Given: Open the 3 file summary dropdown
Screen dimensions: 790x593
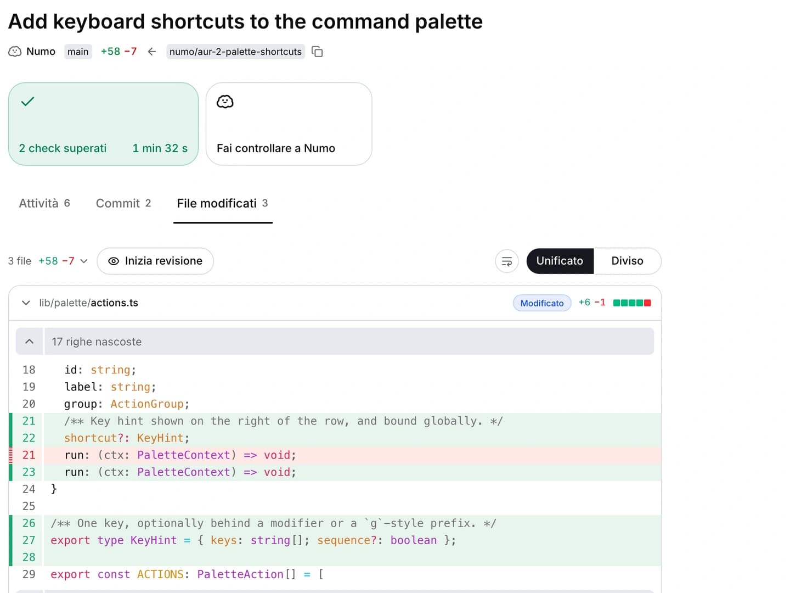Looking at the screenshot, I should pyautogui.click(x=48, y=261).
